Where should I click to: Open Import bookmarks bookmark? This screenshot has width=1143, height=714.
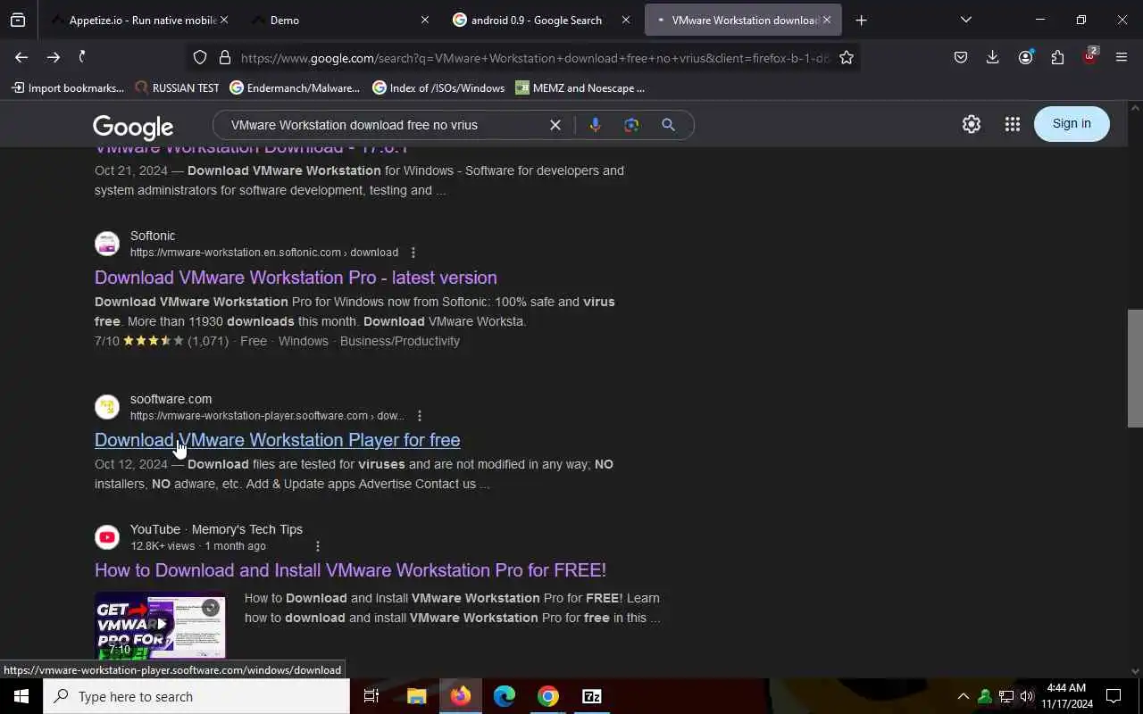pyautogui.click(x=68, y=87)
